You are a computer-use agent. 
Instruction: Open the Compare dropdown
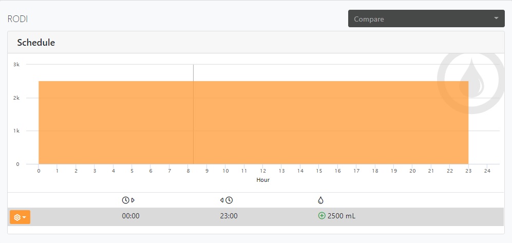click(426, 18)
